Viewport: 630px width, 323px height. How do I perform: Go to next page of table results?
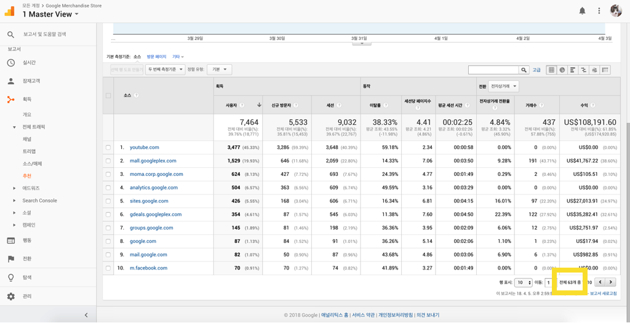(611, 282)
